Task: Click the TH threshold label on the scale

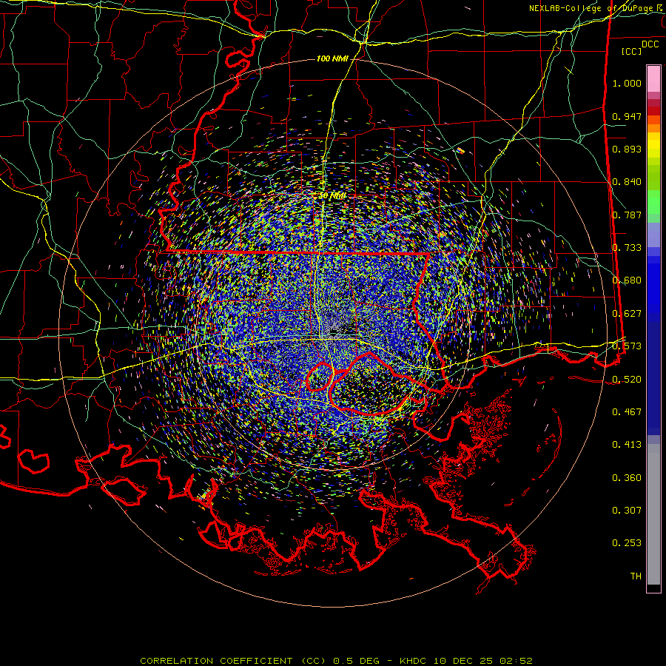Action: pos(636,576)
